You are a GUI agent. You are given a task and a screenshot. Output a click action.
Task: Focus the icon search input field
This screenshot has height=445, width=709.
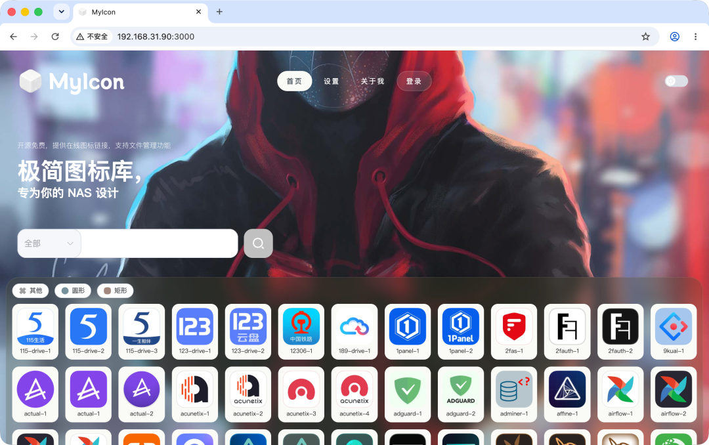[160, 244]
